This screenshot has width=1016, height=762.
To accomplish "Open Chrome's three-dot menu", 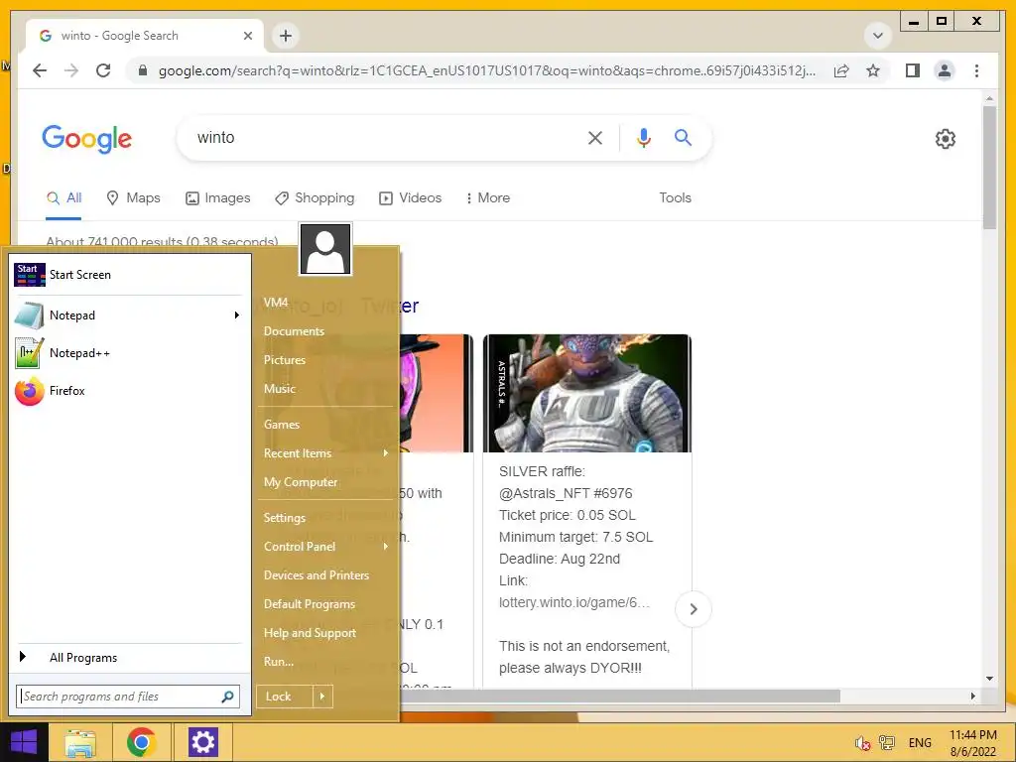I will 976,70.
